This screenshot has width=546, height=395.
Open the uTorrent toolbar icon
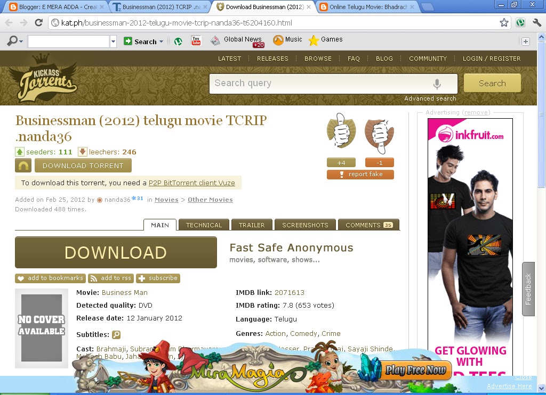pyautogui.click(x=178, y=42)
